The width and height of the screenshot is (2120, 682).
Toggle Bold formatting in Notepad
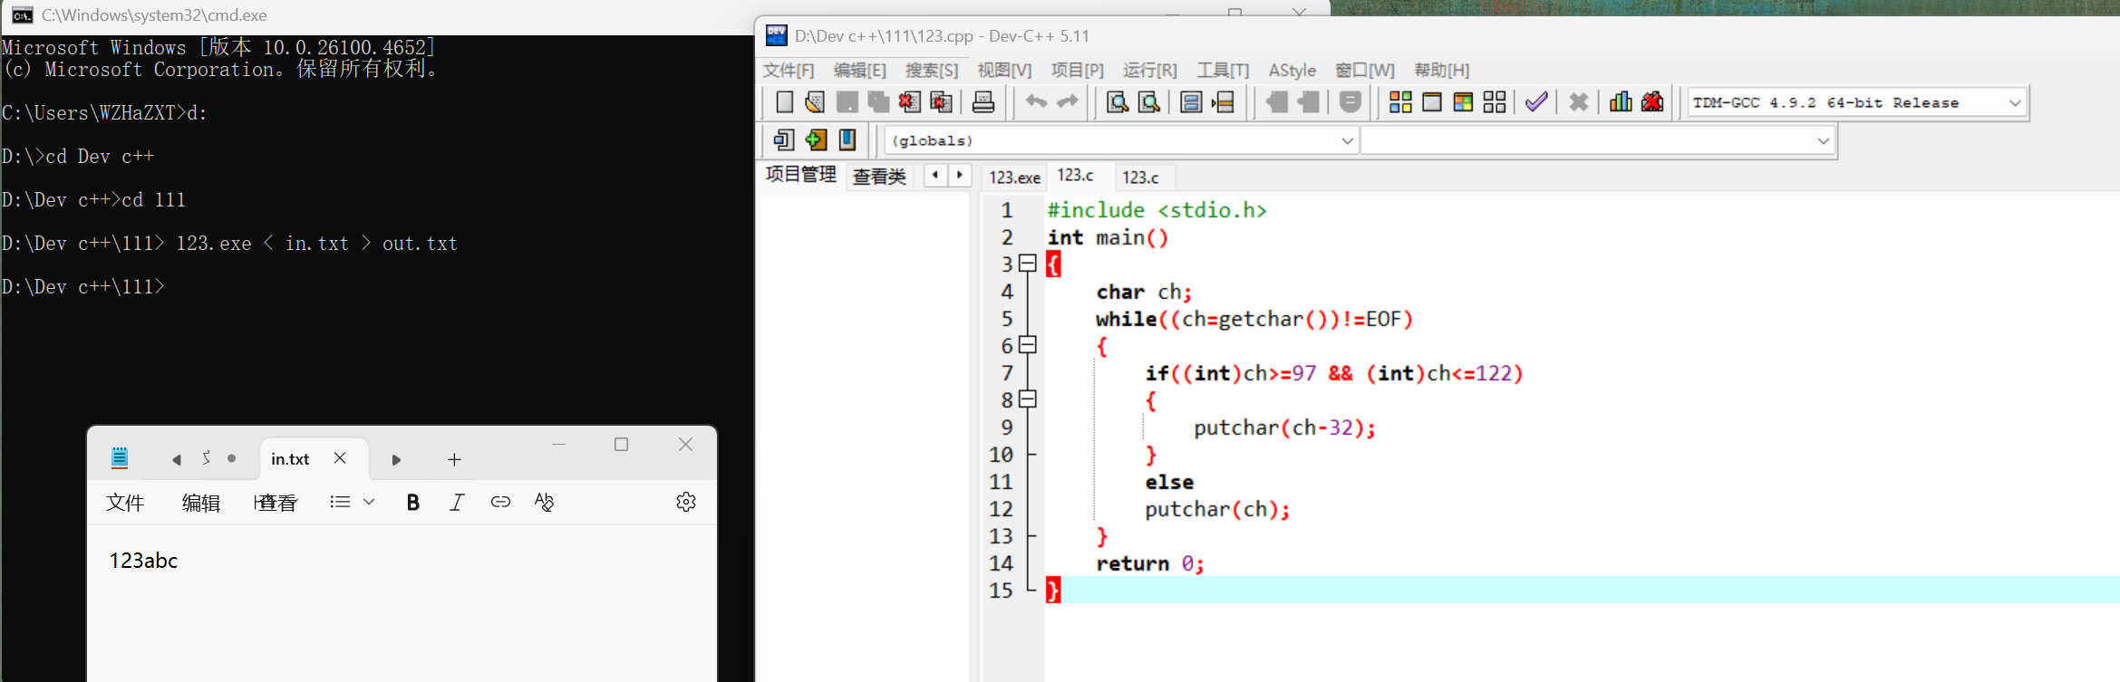[x=412, y=503]
